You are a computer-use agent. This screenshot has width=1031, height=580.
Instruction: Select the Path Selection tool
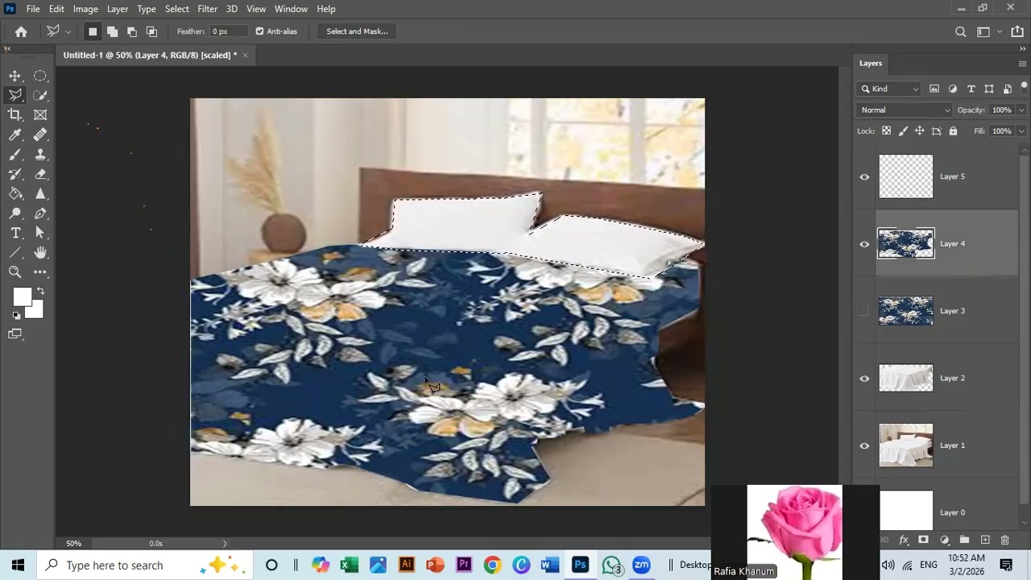coord(40,233)
